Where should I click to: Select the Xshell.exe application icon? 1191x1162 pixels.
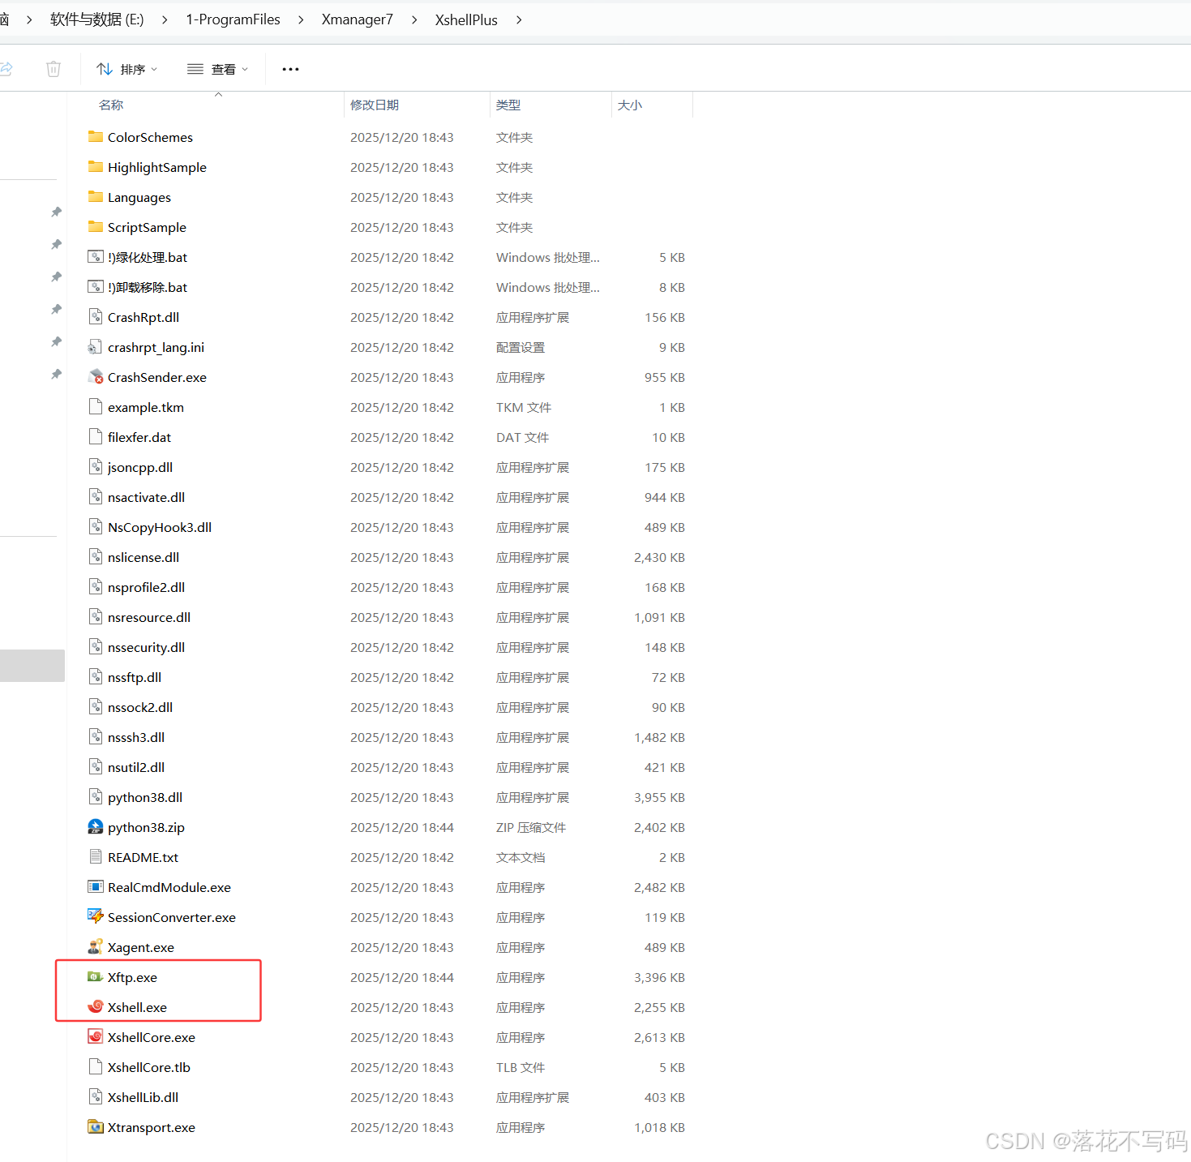click(x=96, y=1007)
